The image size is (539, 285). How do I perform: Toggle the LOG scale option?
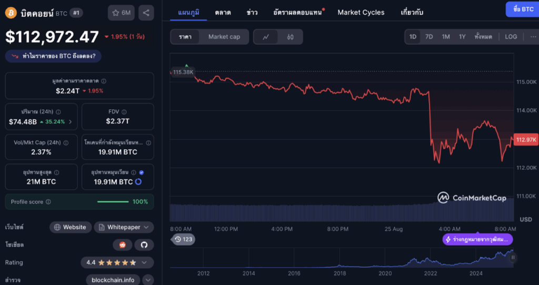tap(511, 37)
